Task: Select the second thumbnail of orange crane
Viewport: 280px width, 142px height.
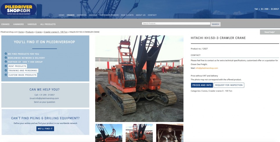Action: [139, 133]
